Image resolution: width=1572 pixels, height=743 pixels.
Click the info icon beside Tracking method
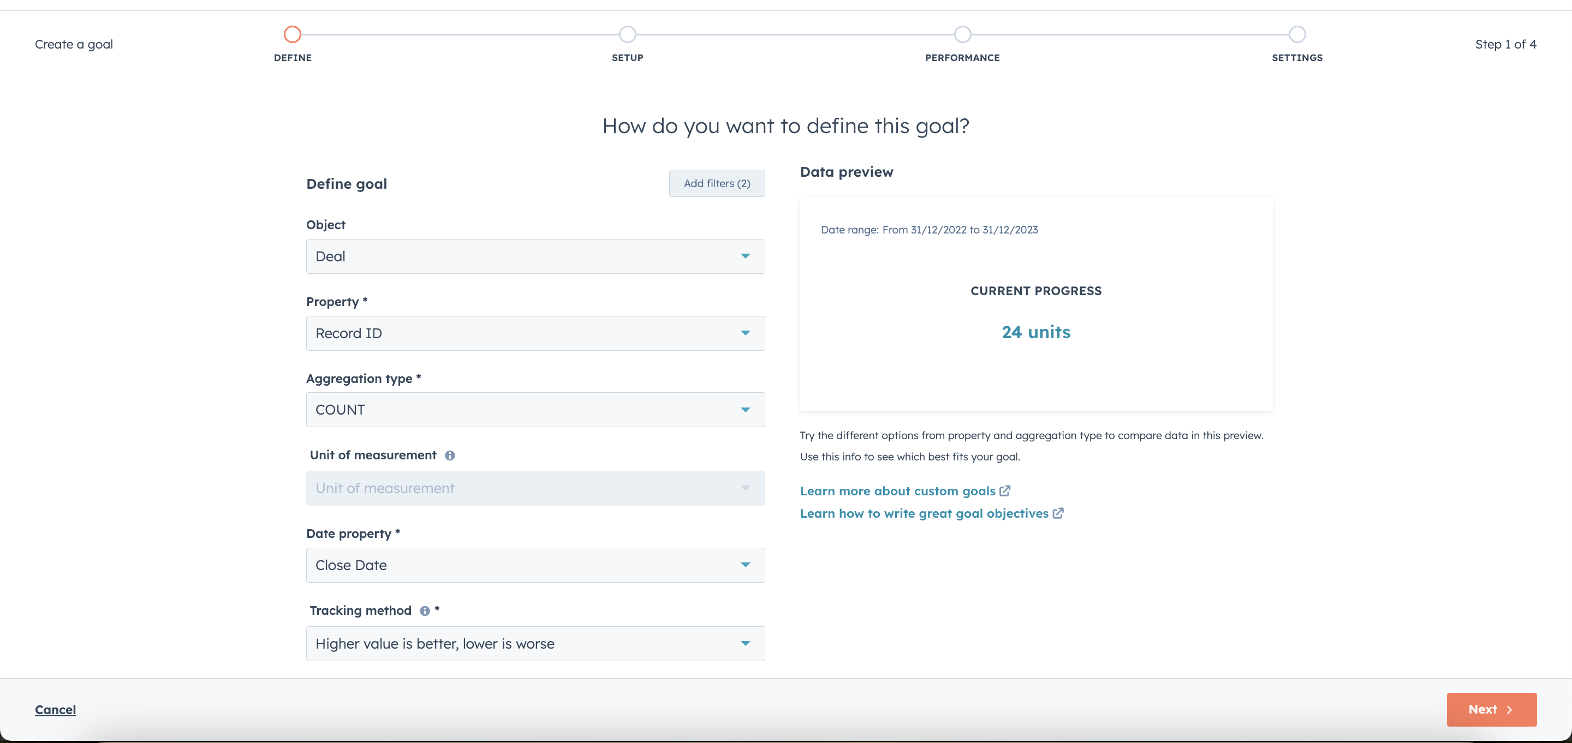pyautogui.click(x=424, y=610)
